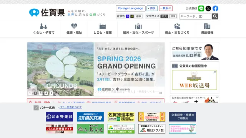Go to slide 4 of carousel

point(46,93)
